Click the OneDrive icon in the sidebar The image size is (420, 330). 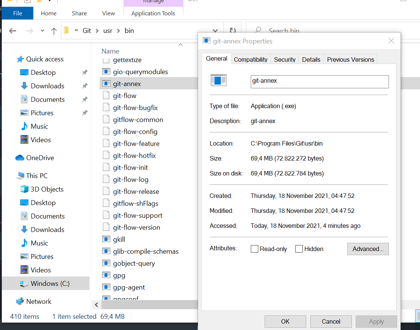pyautogui.click(x=20, y=158)
